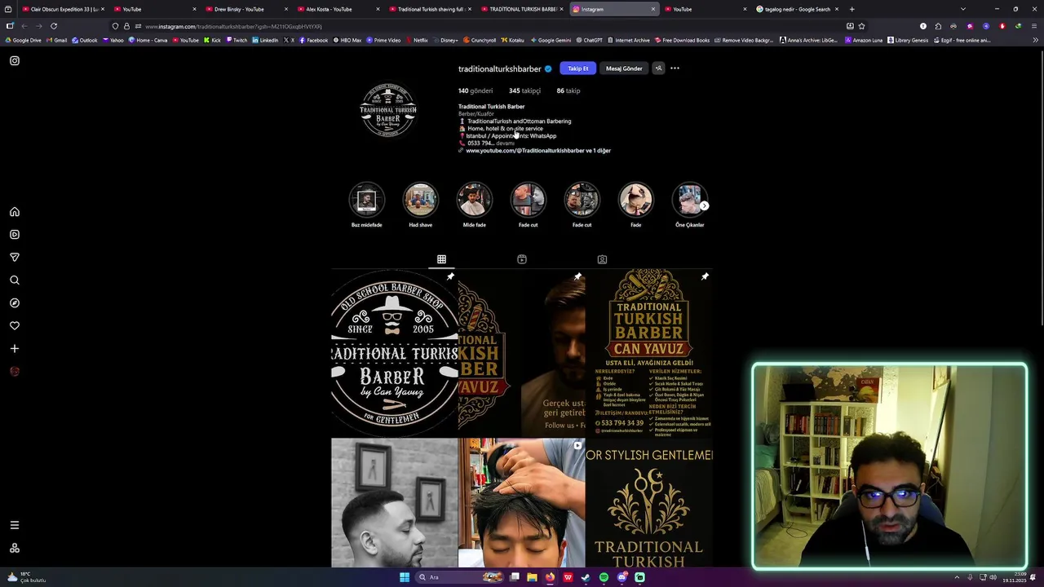Open the hair wash reel post
Viewport: 1044px width, 587px height.
(x=522, y=502)
